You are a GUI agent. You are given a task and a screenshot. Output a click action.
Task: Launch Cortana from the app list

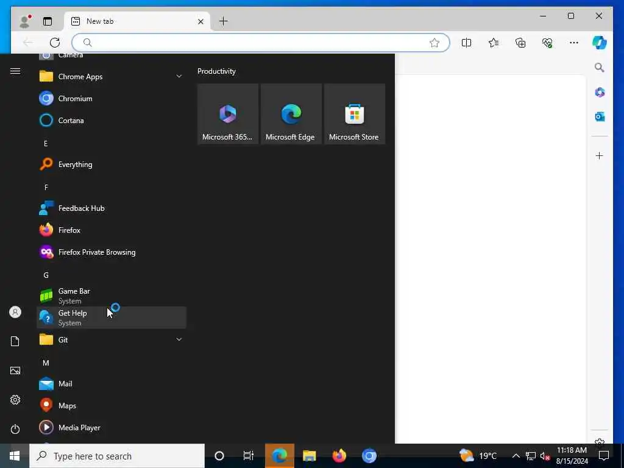pyautogui.click(x=112, y=120)
